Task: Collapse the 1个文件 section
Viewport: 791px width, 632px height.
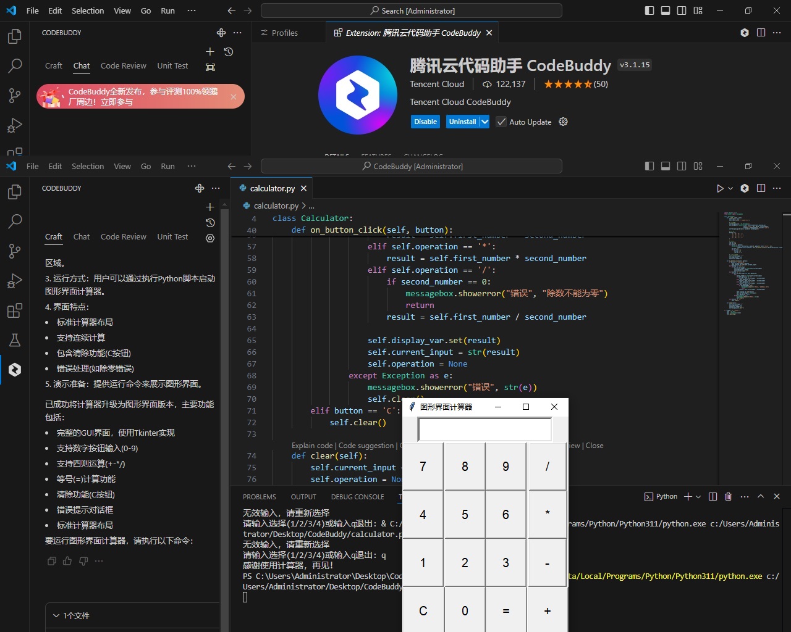Action: pos(56,615)
